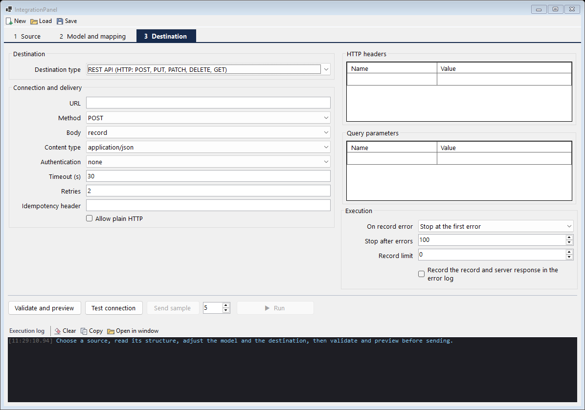585x410 pixels.
Task: Click the HTTP headers Value column header
Action: coord(504,68)
